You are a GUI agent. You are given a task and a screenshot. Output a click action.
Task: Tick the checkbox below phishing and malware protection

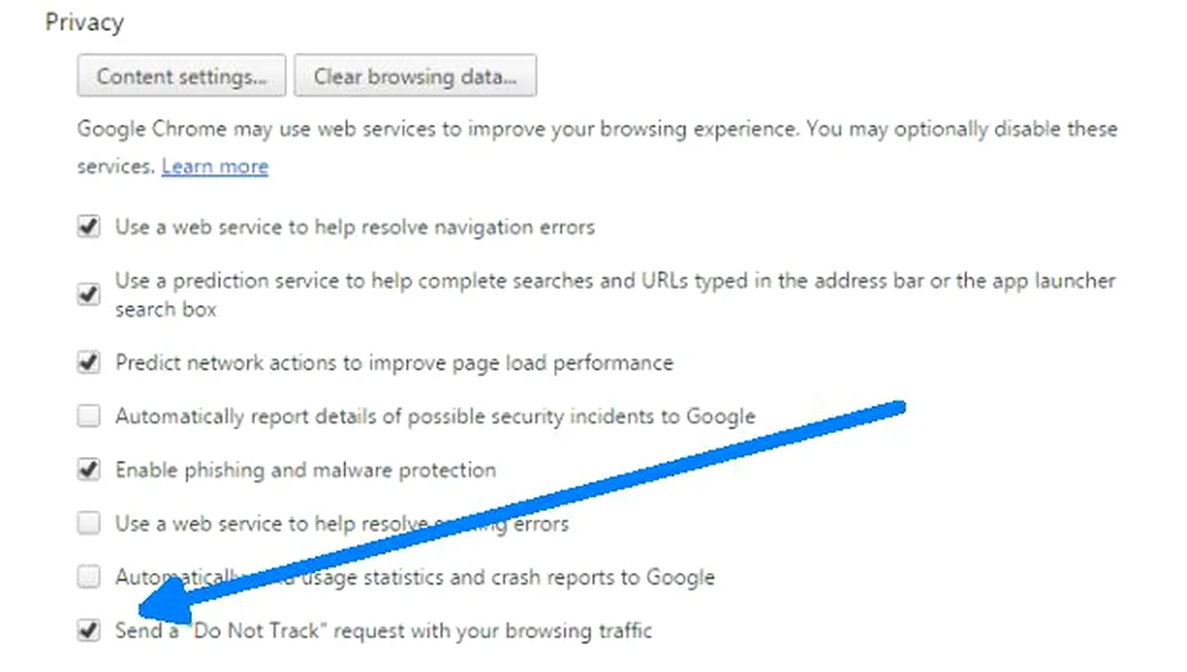pyautogui.click(x=88, y=524)
